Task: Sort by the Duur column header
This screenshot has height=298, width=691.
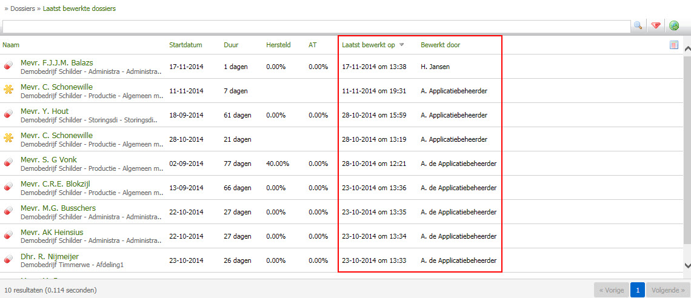Action: 231,45
